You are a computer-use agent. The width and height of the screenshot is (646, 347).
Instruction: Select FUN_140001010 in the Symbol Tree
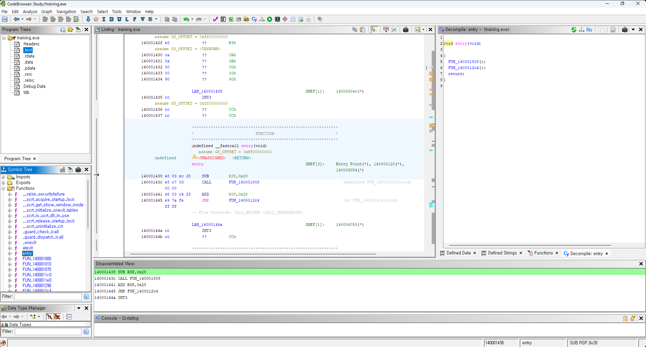coord(37,264)
